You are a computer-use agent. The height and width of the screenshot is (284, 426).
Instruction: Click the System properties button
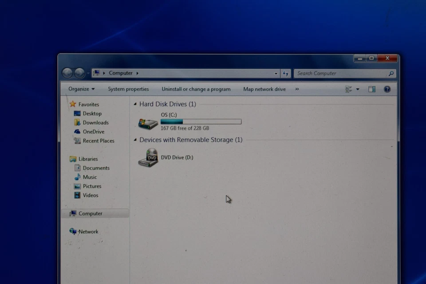click(128, 89)
